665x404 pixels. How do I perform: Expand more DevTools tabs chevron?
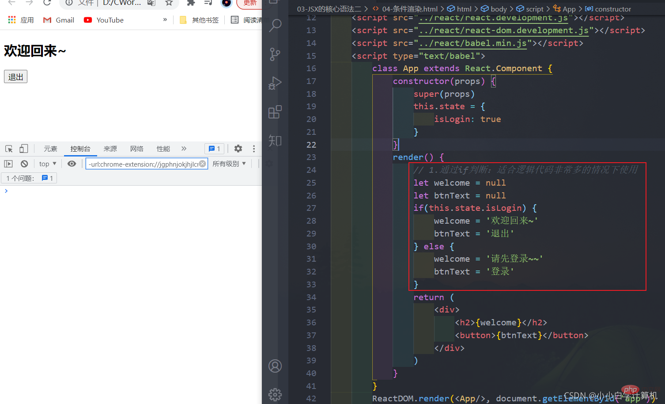coord(184,149)
